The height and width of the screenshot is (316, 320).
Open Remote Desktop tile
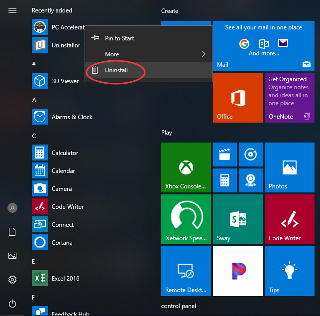[x=186, y=271]
